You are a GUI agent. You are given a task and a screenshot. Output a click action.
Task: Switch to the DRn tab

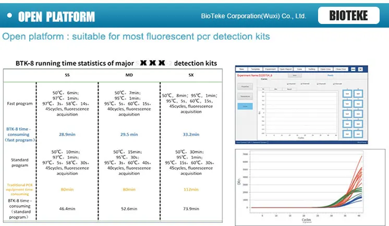276,89
